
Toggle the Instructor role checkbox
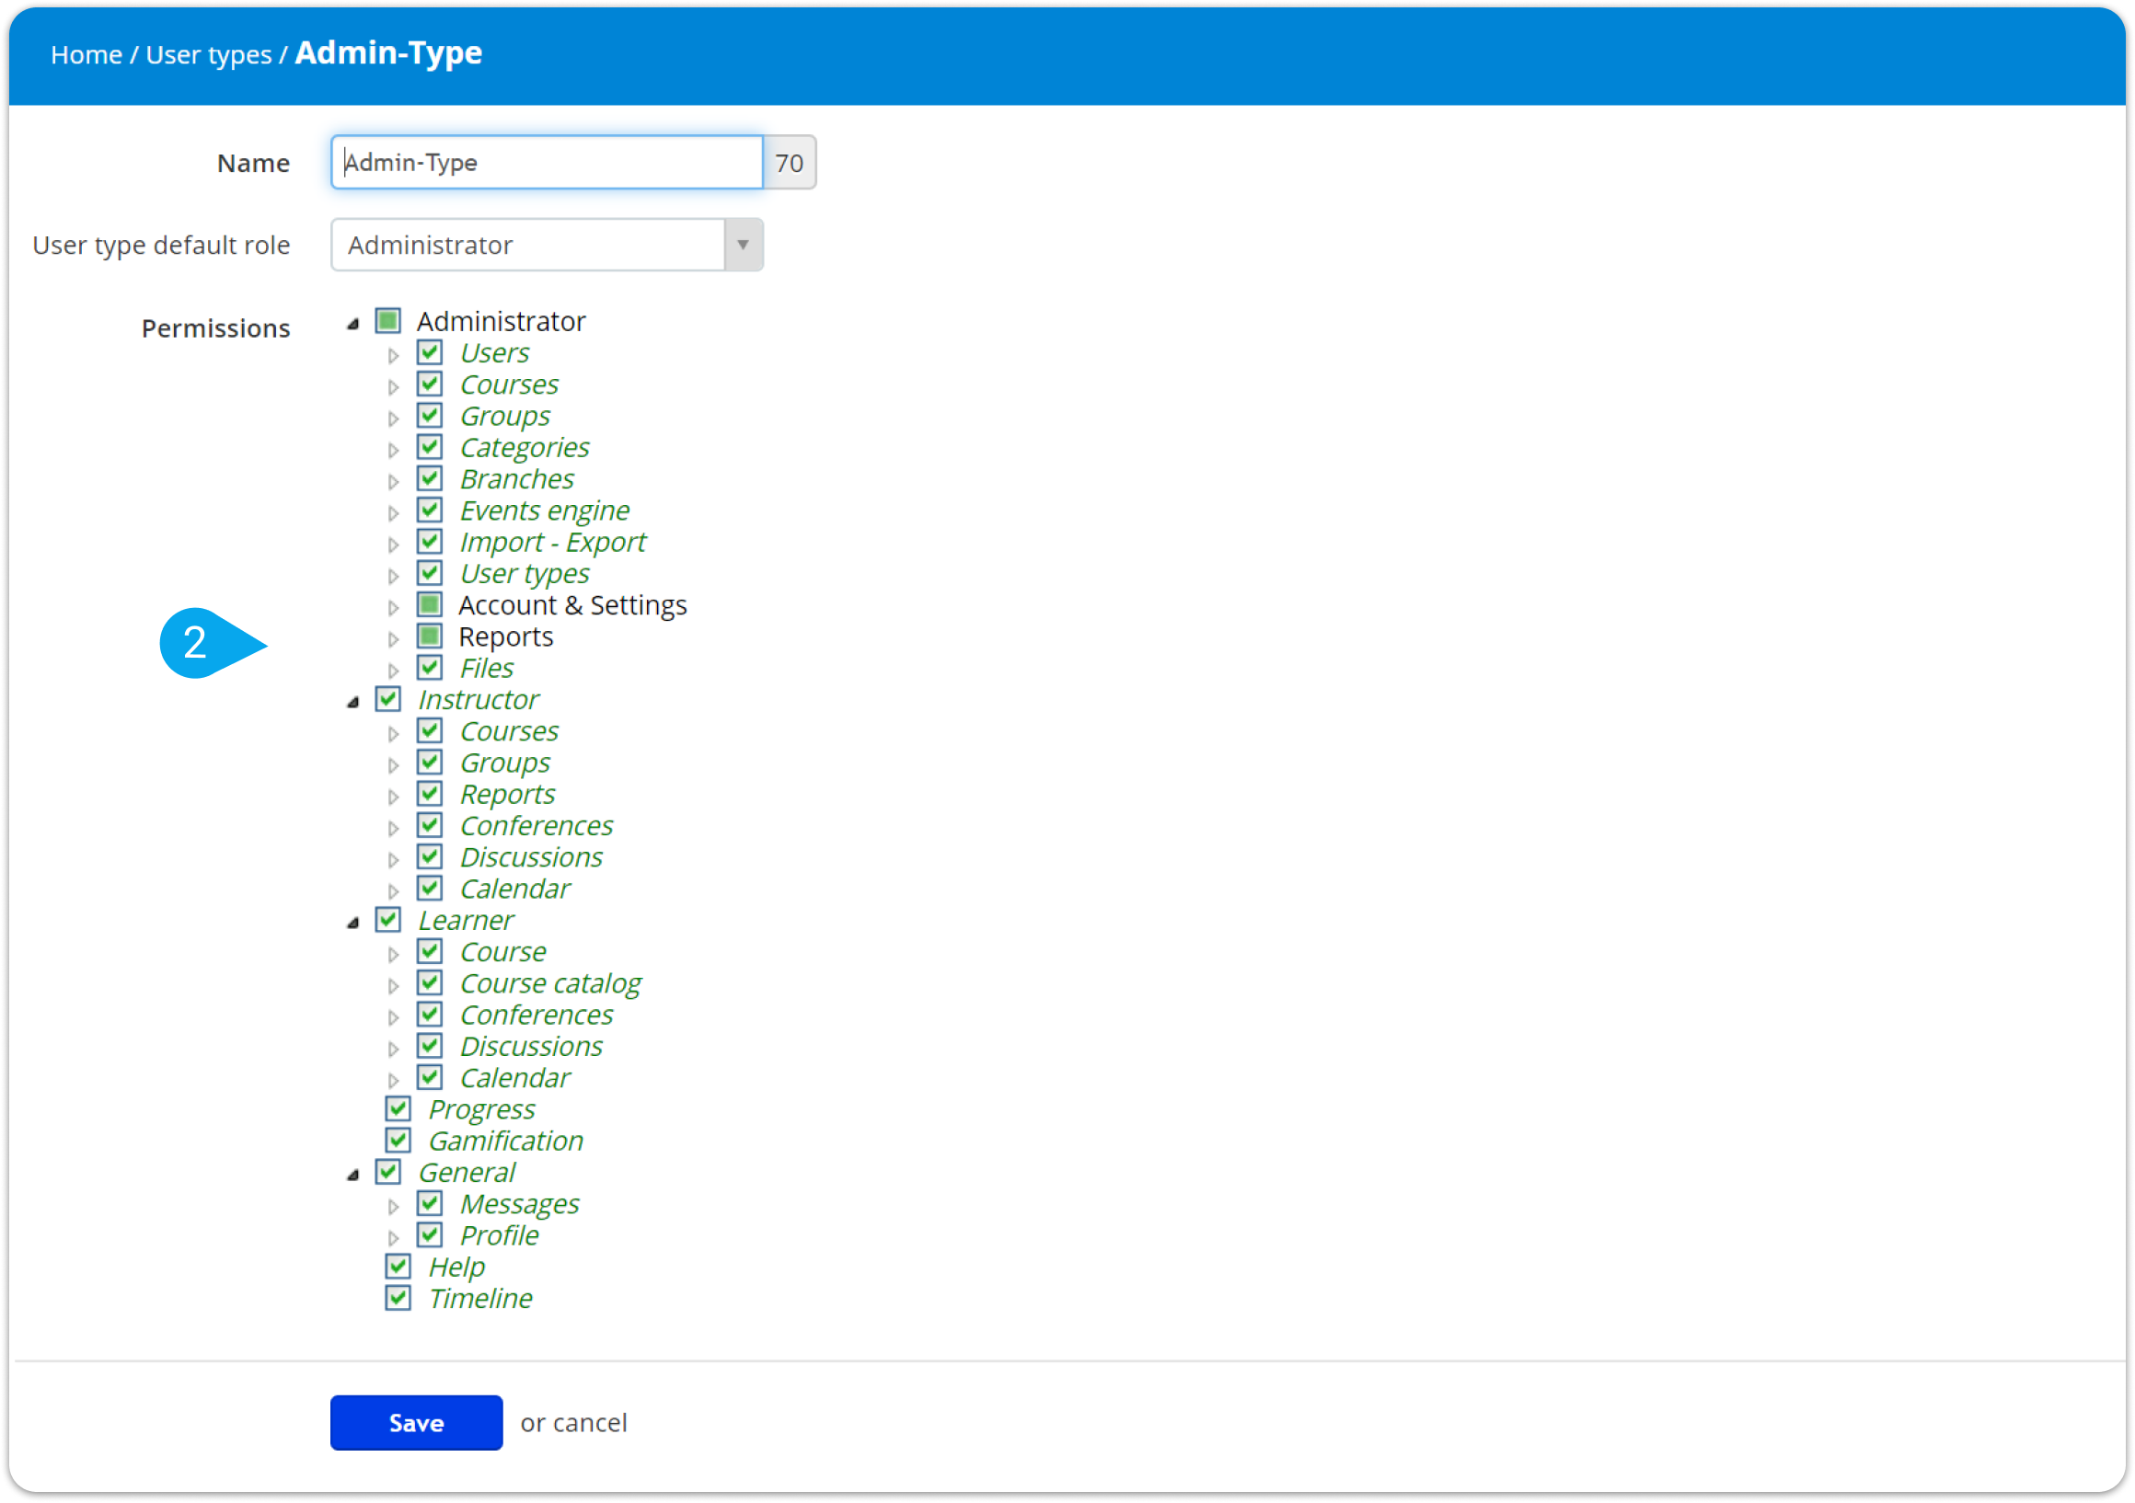coord(387,699)
